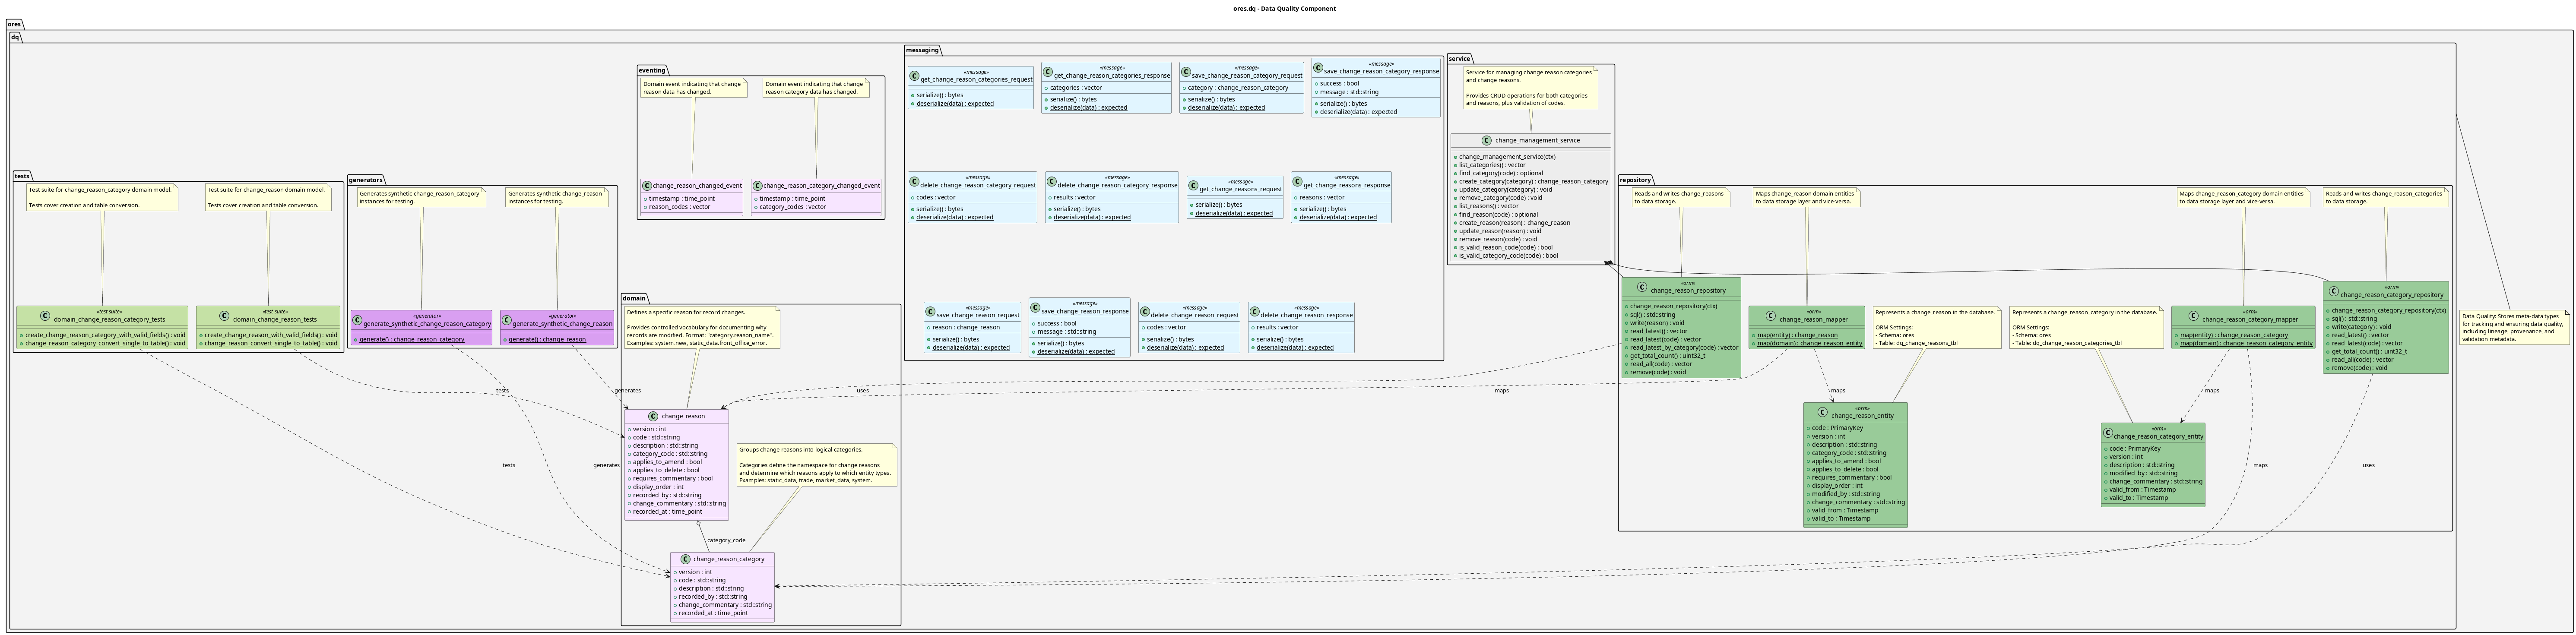Viewport: 2576px width, 635px height.
Task: Select the eventing package tab label
Action: click(652, 70)
